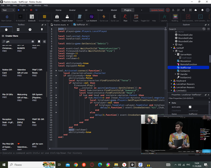
Task: Open the Avatar ribbon tab
Action: (x=72, y=10)
